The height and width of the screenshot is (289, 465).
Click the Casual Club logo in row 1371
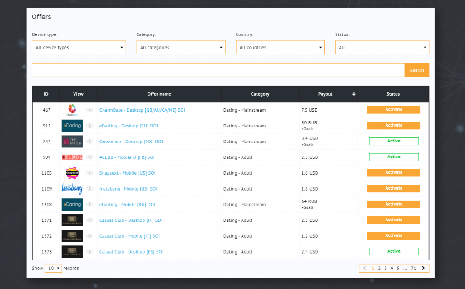coord(72,220)
